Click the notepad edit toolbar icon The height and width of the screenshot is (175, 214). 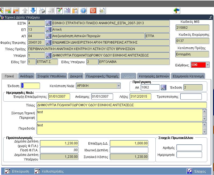(x=59, y=11)
